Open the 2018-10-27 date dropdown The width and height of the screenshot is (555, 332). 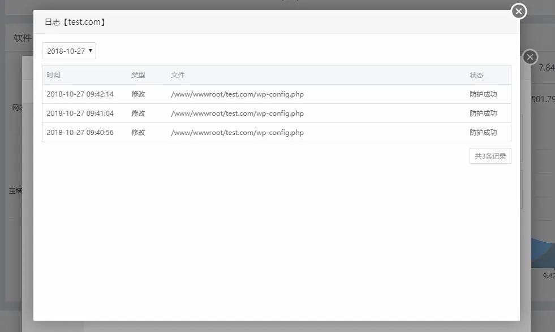pyautogui.click(x=69, y=51)
